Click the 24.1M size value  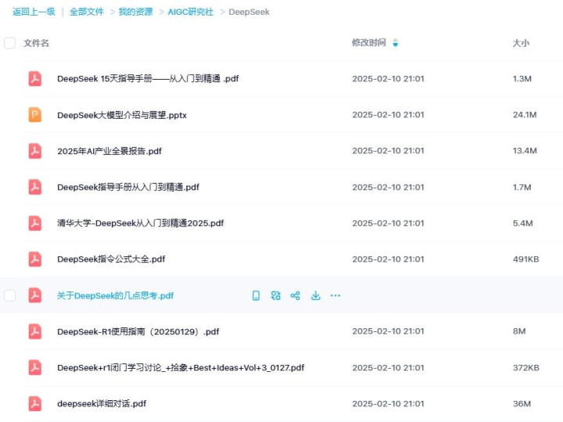525,115
